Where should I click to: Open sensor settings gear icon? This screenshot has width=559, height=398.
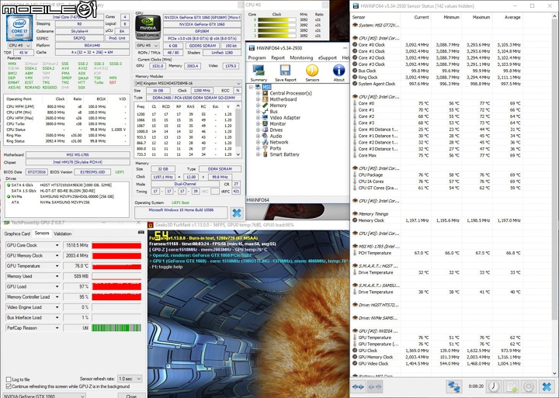(529, 386)
